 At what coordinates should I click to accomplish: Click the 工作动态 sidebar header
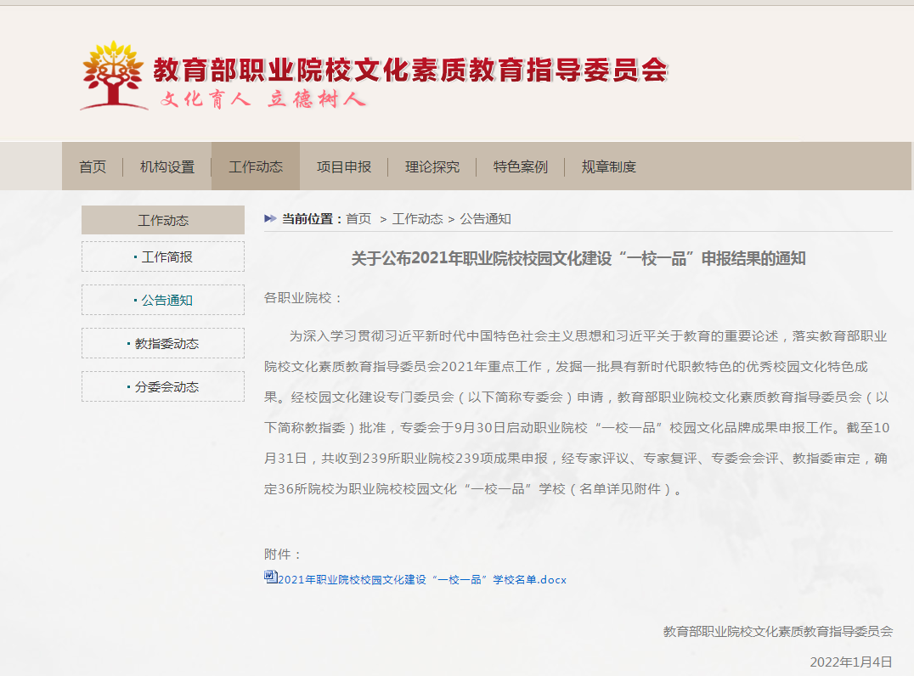coord(163,221)
